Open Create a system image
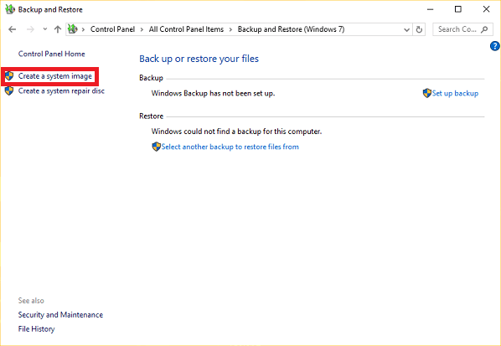 click(x=55, y=76)
